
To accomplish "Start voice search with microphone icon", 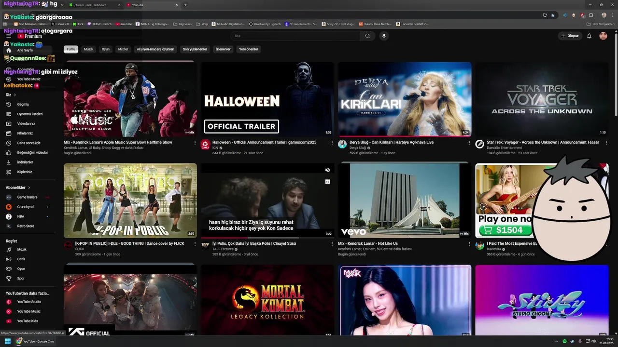I will pos(384,36).
